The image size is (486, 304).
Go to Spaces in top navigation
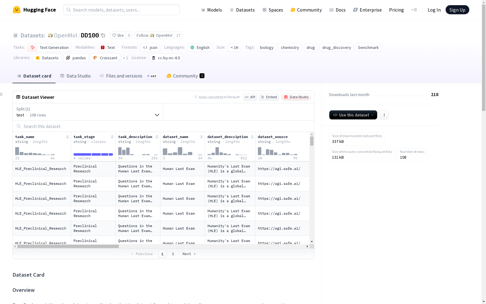273,10
